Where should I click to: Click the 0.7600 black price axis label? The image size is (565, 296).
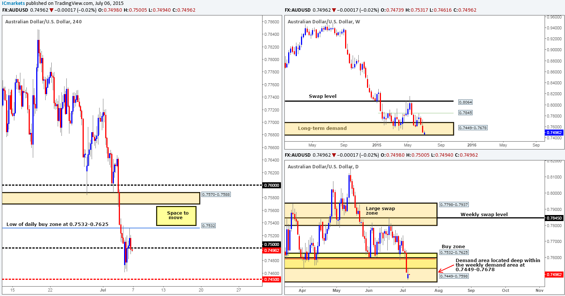[271, 185]
